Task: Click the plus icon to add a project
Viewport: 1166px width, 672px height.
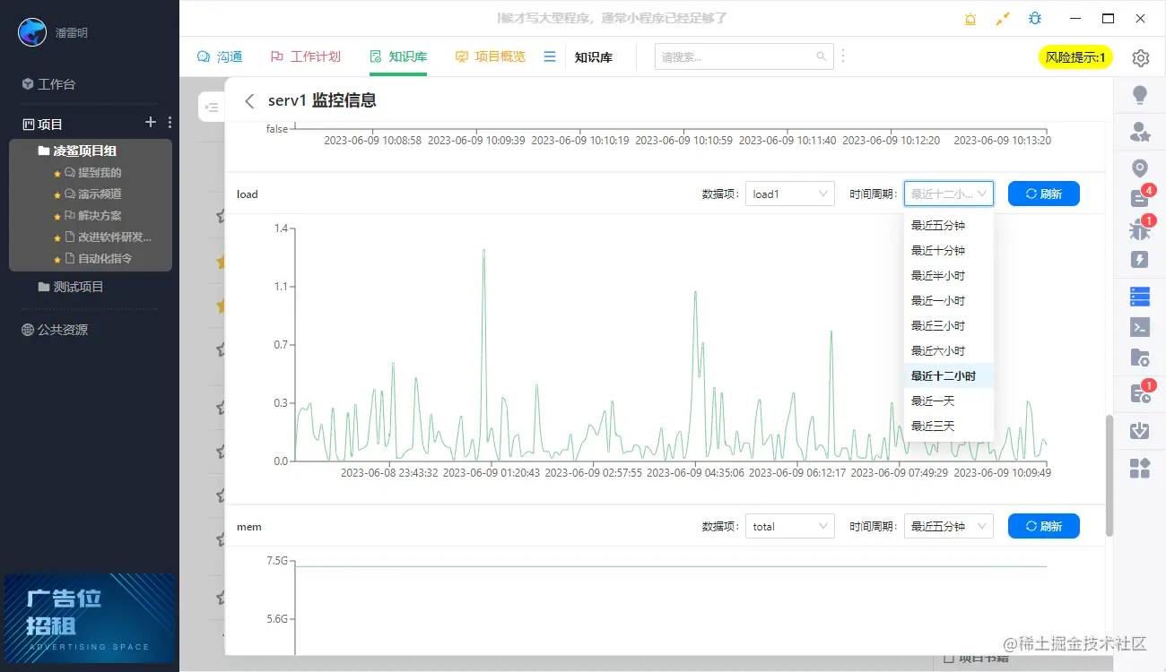Action: 151,123
